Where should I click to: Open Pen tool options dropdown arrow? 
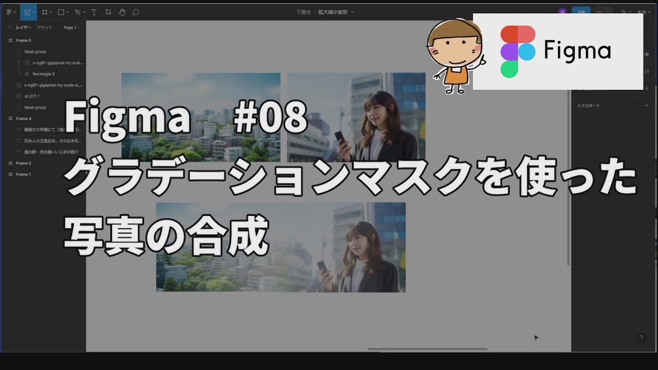84,12
